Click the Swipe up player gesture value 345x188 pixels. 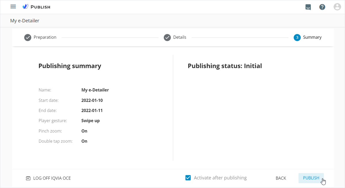(x=91, y=121)
